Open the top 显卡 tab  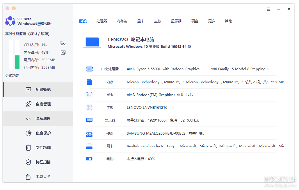(141, 21)
